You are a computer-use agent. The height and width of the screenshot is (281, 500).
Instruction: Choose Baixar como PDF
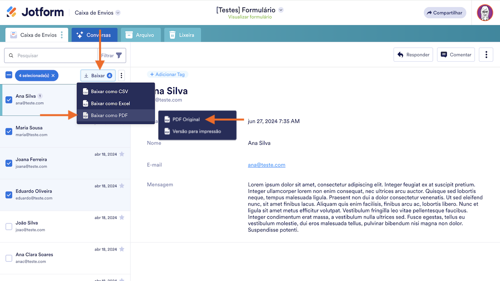click(x=116, y=116)
